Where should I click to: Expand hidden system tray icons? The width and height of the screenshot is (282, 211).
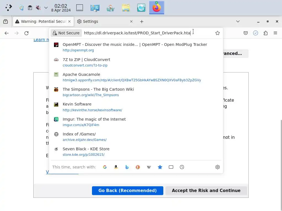pos(46,8)
